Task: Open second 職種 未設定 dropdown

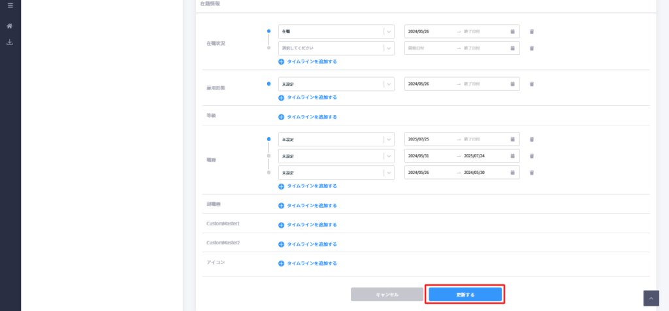Action: [336, 156]
